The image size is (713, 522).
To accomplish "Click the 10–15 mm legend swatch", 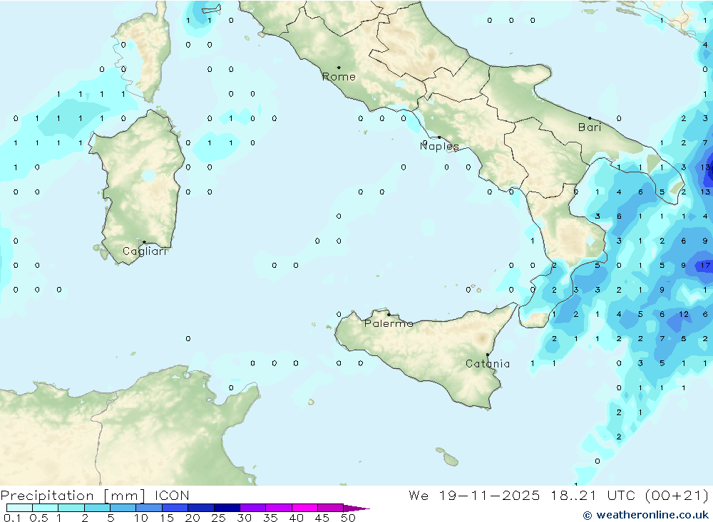I will click(x=149, y=508).
